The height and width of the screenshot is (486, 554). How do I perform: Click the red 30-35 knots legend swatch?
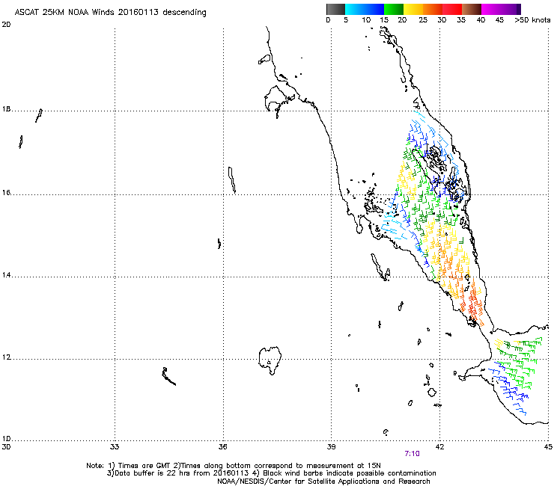(452, 9)
